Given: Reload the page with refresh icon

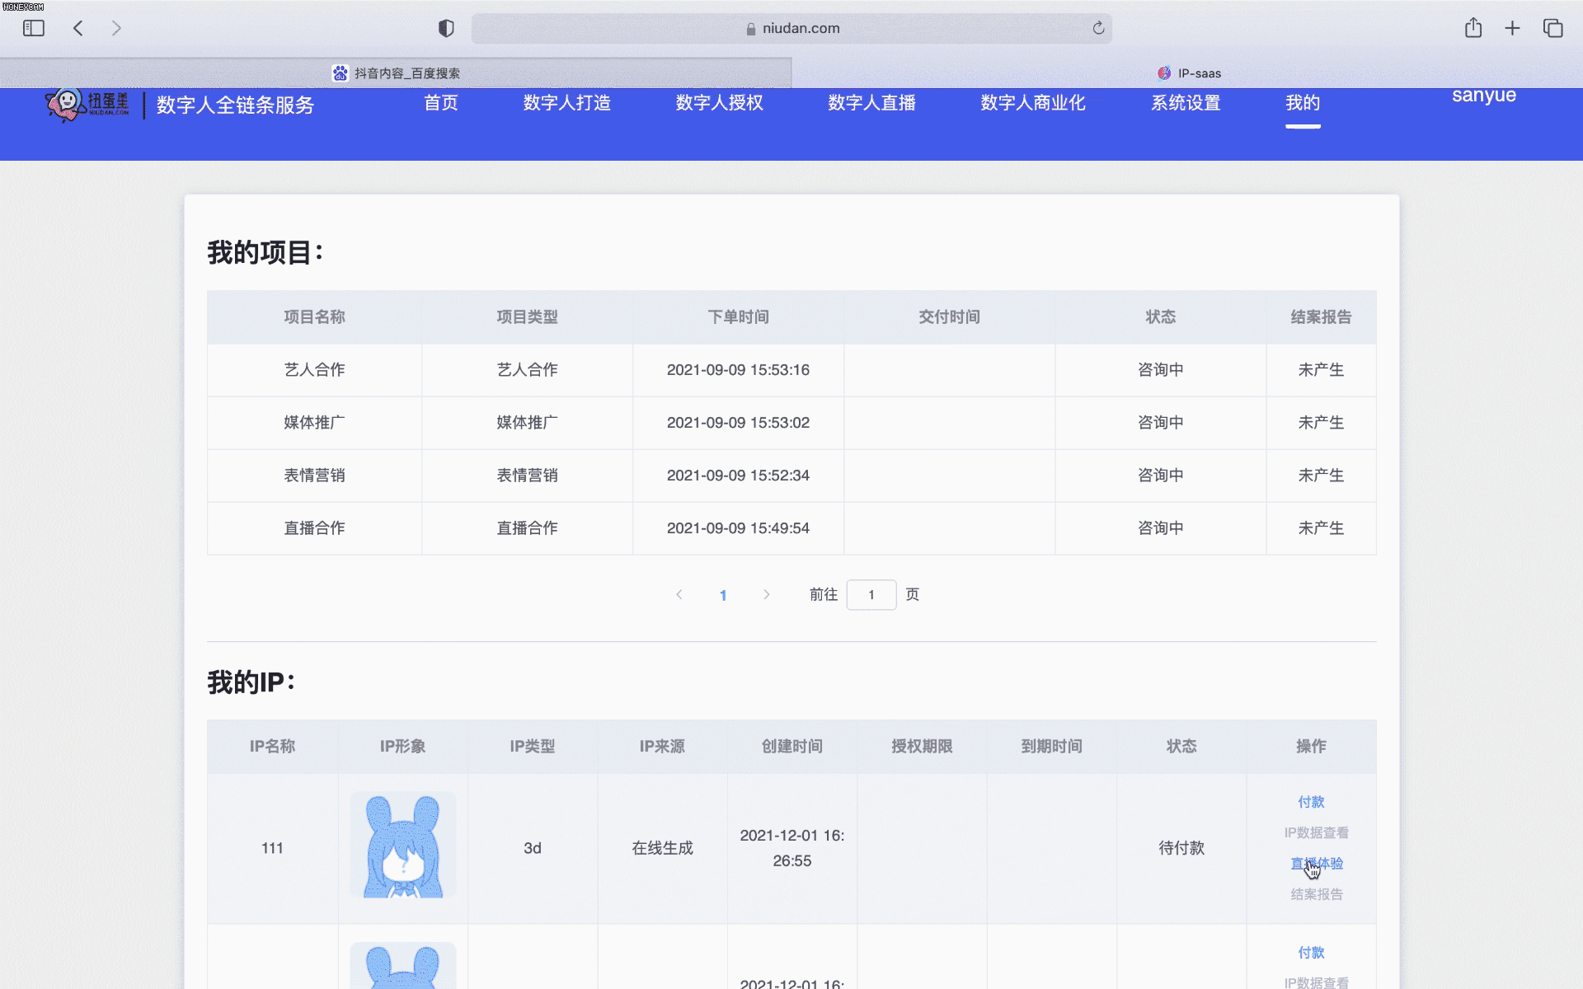Looking at the screenshot, I should tap(1098, 28).
